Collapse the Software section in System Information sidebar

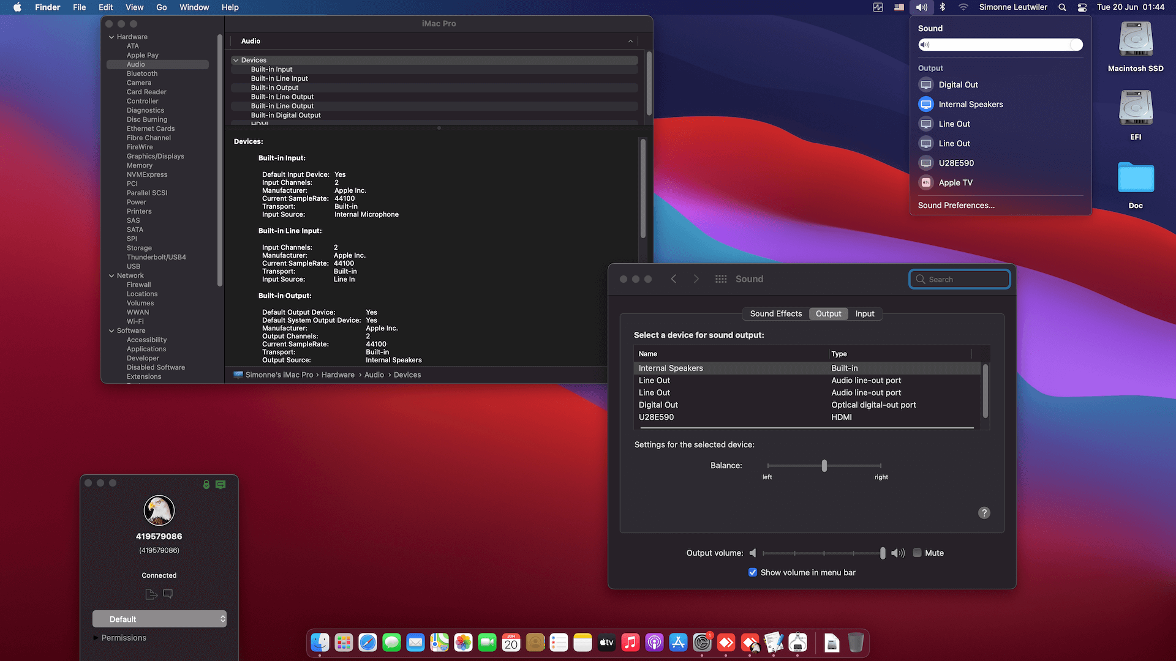coord(111,330)
